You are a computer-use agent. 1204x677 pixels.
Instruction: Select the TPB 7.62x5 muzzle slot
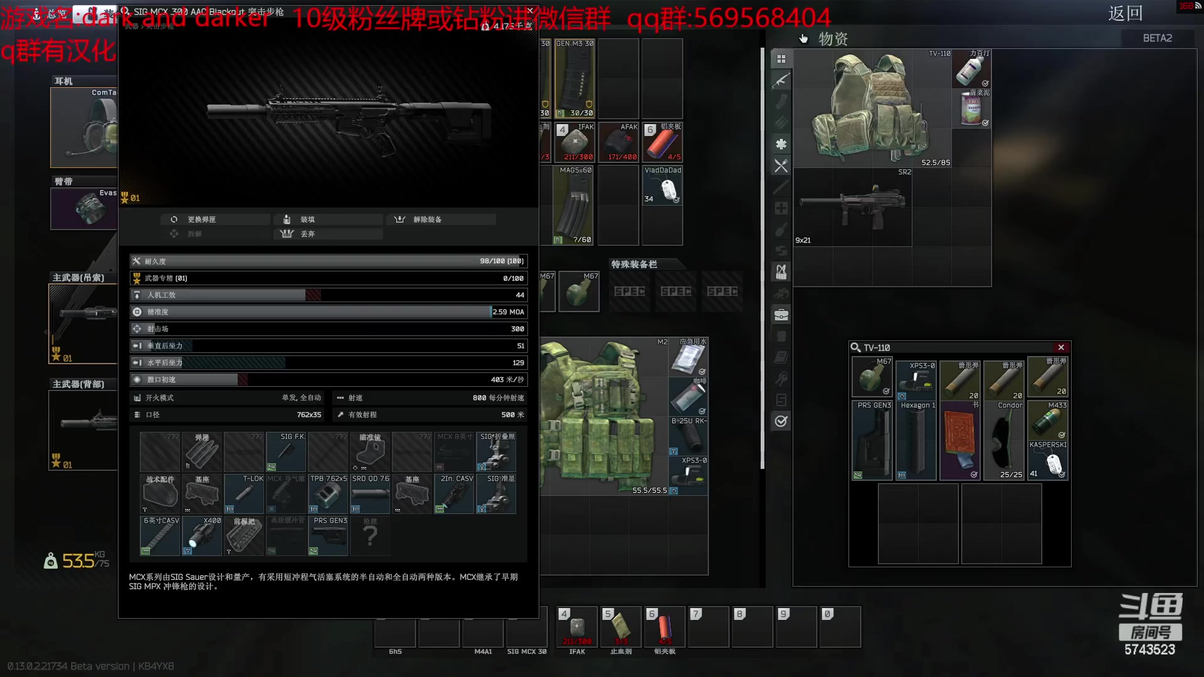328,494
